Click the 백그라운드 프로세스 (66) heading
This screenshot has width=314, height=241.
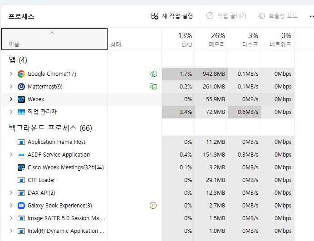(x=50, y=128)
